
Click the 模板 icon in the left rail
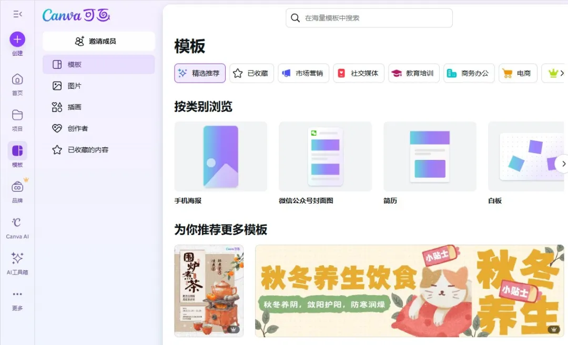pos(17,151)
